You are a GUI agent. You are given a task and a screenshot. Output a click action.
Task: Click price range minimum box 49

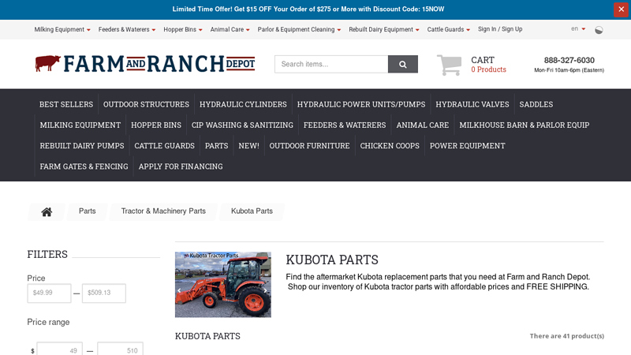[60, 349]
